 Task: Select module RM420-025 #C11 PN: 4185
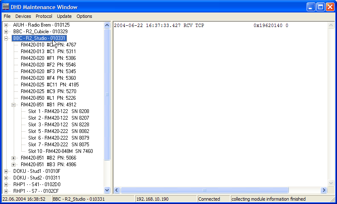click(x=49, y=85)
